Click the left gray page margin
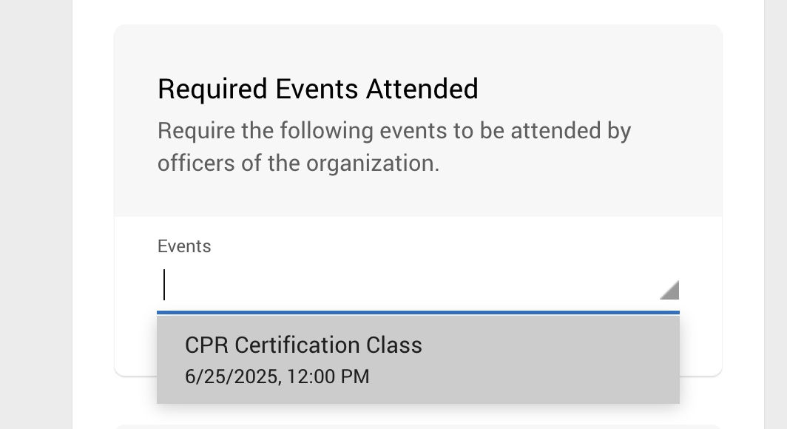Screen dimensions: 787x429 (36, 214)
